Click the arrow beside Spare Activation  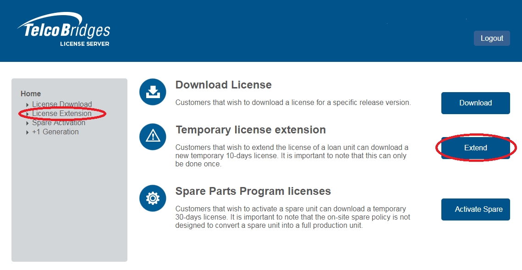coord(27,123)
